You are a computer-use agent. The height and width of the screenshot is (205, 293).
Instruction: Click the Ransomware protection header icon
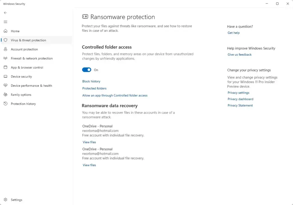pyautogui.click(x=85, y=17)
